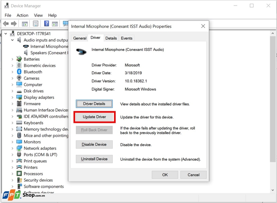Click the Device Manager title bar icon
Viewport: 277px width, 203px height.
coord(7,6)
